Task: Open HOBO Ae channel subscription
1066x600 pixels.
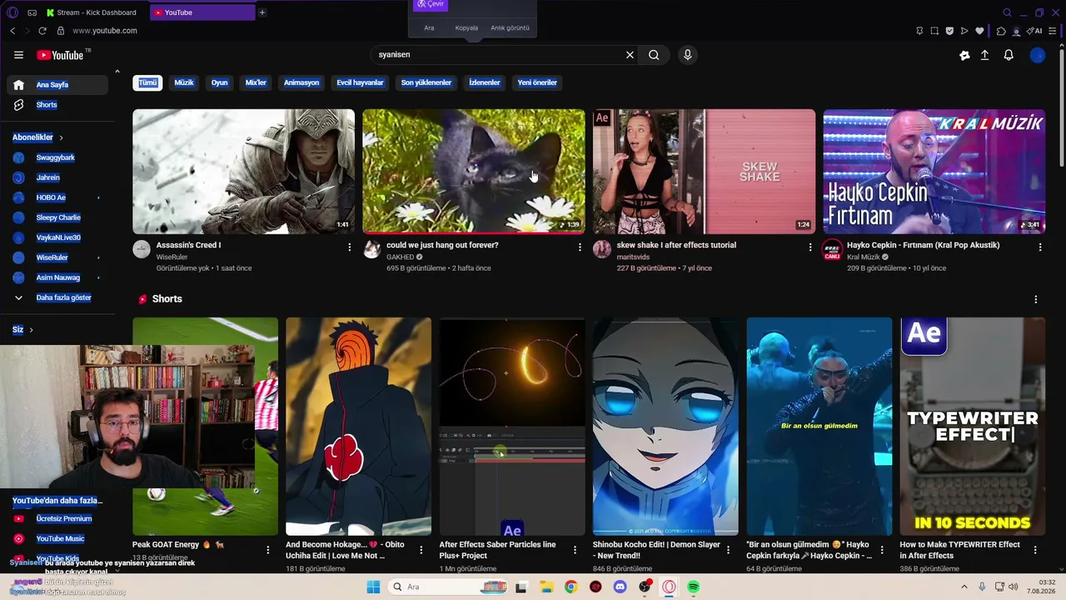Action: point(57,197)
